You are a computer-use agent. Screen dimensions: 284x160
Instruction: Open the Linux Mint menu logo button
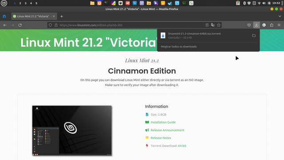pos(4,3)
